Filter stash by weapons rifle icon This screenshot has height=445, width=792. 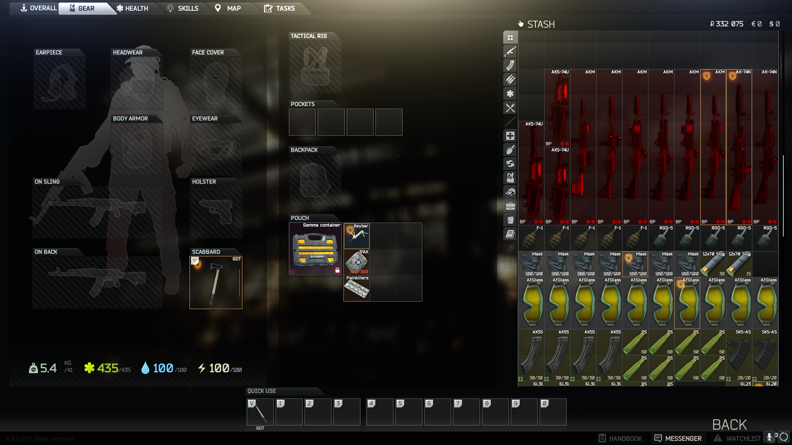(510, 52)
